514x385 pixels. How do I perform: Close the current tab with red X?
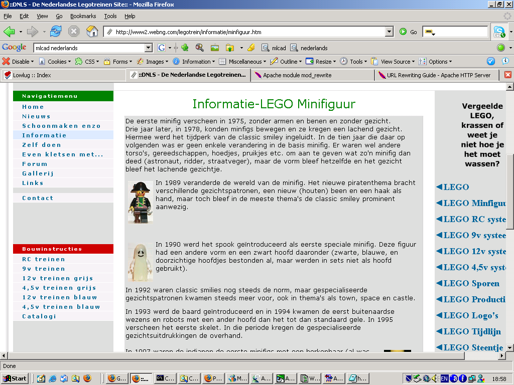[x=508, y=75]
